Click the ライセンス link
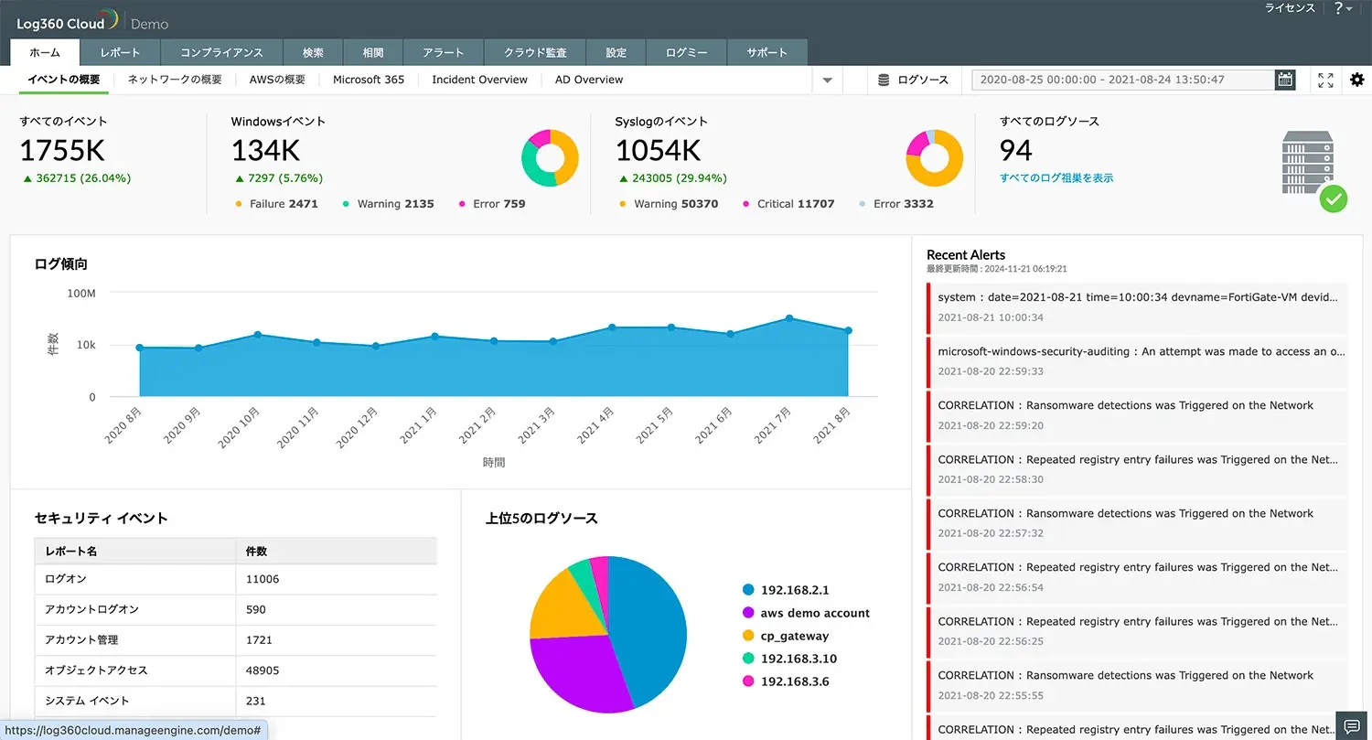 (1290, 8)
